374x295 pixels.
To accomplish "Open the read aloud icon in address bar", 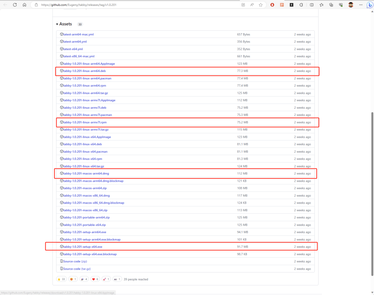I will click(252, 5).
